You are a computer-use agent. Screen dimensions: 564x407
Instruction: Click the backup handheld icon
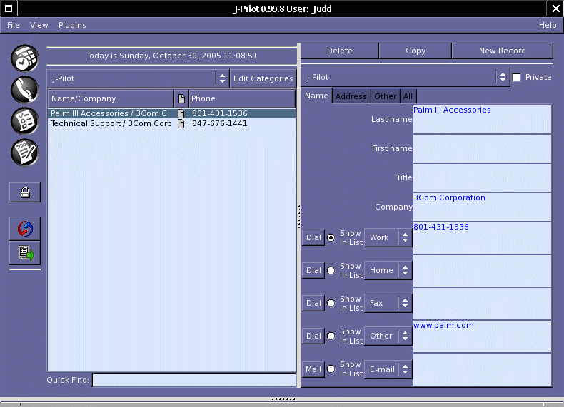tap(25, 253)
